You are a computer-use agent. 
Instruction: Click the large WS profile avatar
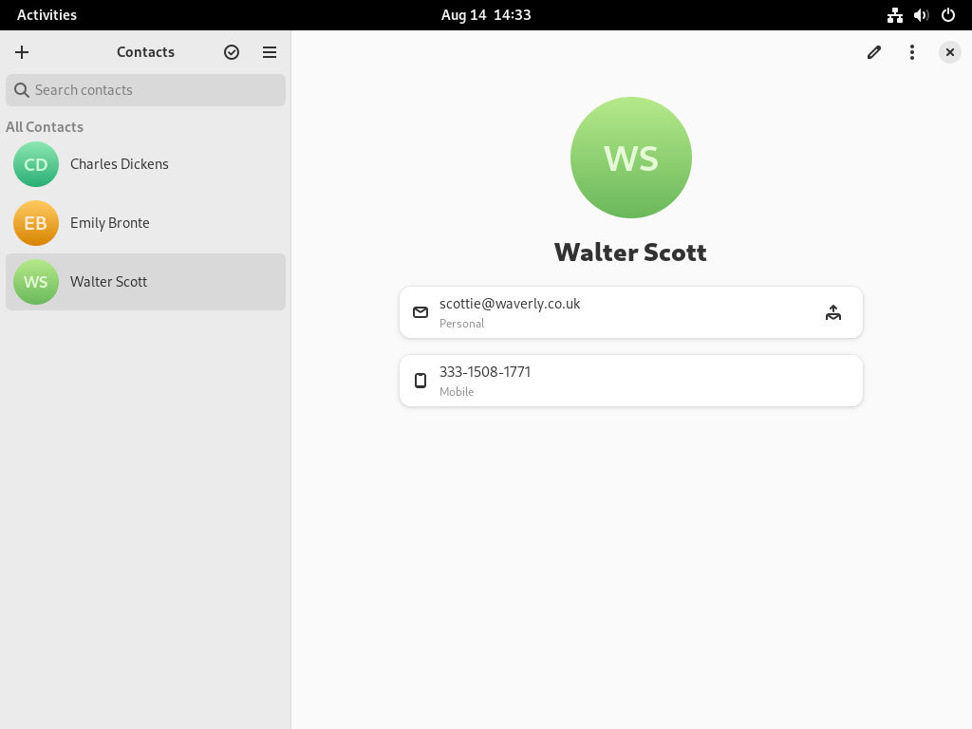click(631, 158)
